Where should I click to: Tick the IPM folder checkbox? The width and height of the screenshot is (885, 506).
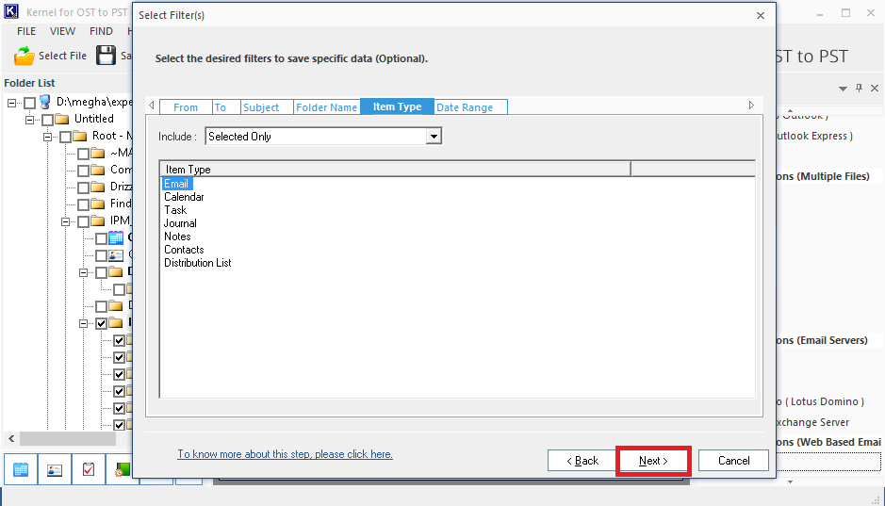tap(84, 221)
